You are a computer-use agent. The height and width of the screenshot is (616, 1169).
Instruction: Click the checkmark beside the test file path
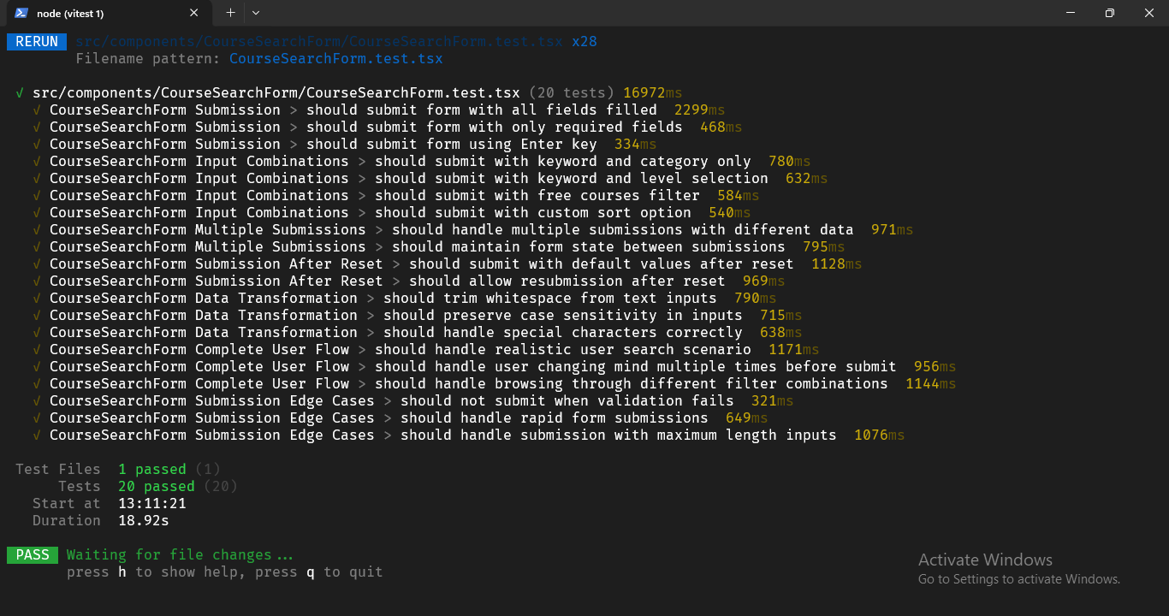click(20, 93)
